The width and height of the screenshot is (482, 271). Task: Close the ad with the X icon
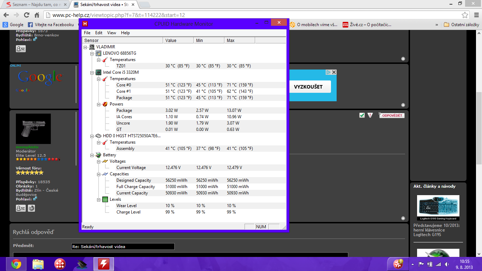[334, 72]
